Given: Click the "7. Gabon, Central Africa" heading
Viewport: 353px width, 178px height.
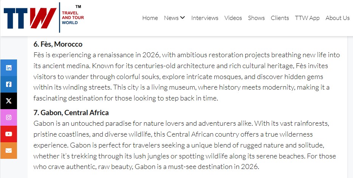Looking at the screenshot, I should pos(71,113).
